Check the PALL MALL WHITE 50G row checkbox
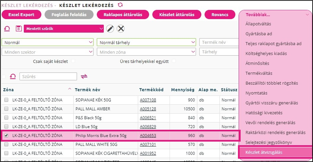This screenshot has width=313, height=162. pyautogui.click(x=6, y=144)
